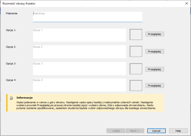Viewport: 191px width, 136px height.
Task: Click into the Opcja 4 text box
Action: [x=80, y=85]
